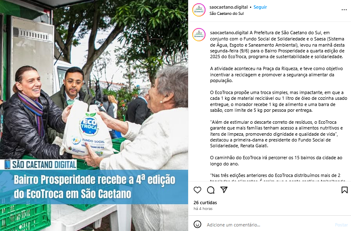The height and width of the screenshot is (231, 351).
Task: Like the post with the heart icon
Action: 197,190
